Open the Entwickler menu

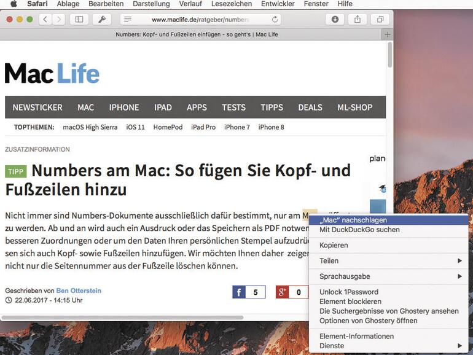coord(278,4)
